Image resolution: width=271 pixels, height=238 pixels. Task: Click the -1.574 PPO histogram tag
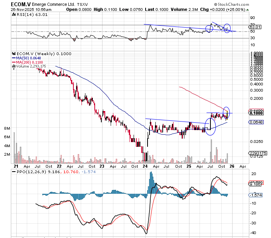[255, 195]
